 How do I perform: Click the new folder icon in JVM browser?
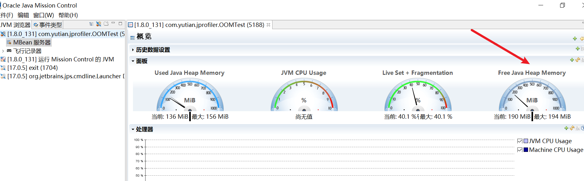click(x=106, y=24)
